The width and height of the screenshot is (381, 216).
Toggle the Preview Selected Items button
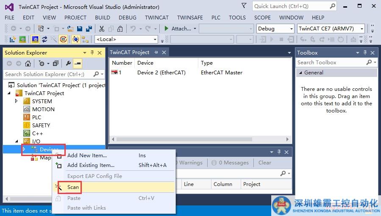coord(78,63)
